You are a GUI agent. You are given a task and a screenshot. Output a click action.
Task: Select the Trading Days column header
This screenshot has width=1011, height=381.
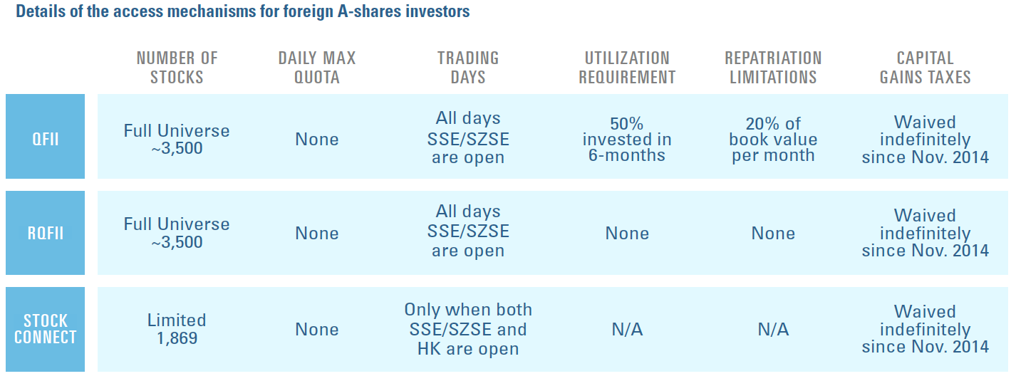pyautogui.click(x=468, y=68)
